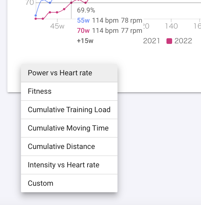Screen dimensions: 201x205
Task: Click the +15w difference label
Action: click(x=85, y=41)
